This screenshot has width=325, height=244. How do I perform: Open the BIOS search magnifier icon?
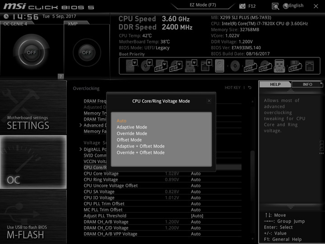point(275,6)
